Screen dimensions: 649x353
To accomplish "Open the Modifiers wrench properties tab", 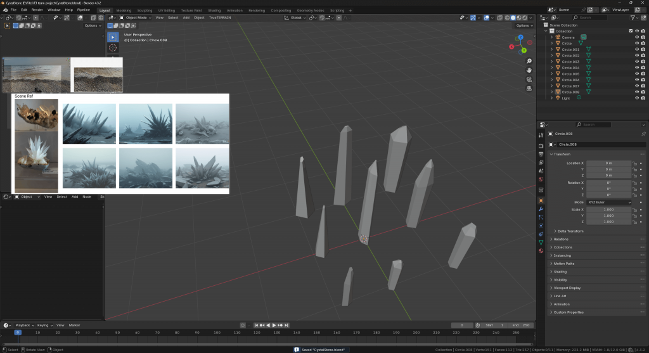I will pos(541,209).
